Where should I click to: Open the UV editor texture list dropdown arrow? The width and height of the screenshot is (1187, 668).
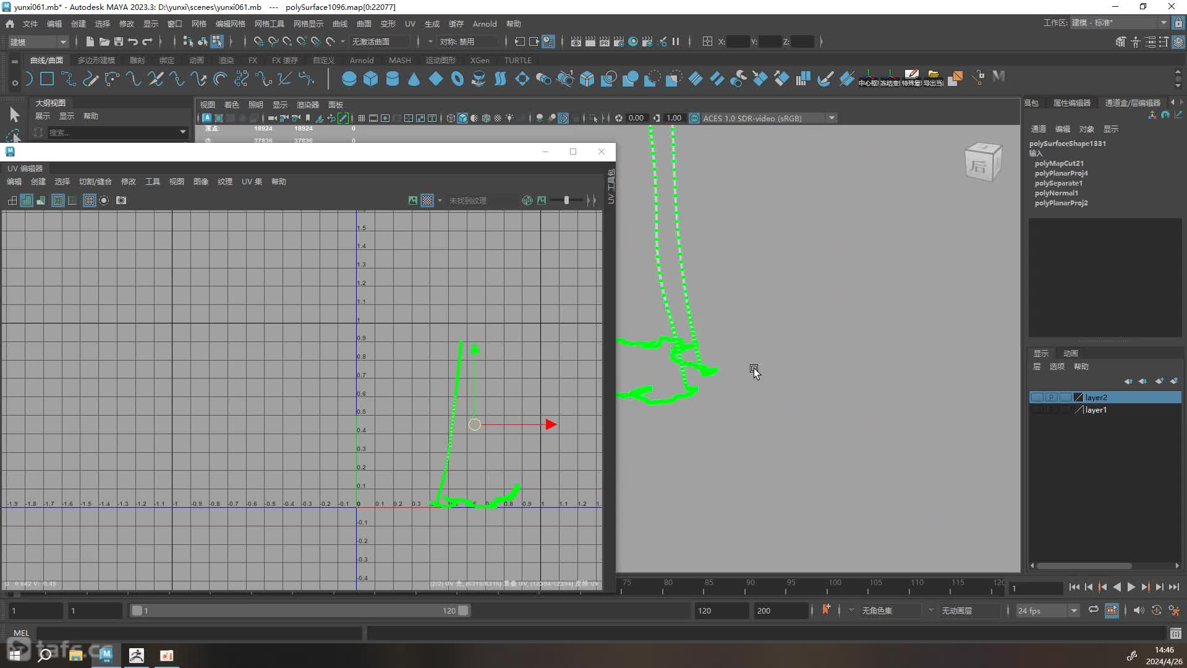pos(440,200)
